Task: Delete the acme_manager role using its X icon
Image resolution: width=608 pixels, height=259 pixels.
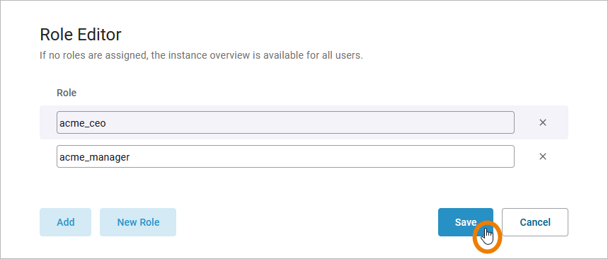Action: pyautogui.click(x=543, y=156)
